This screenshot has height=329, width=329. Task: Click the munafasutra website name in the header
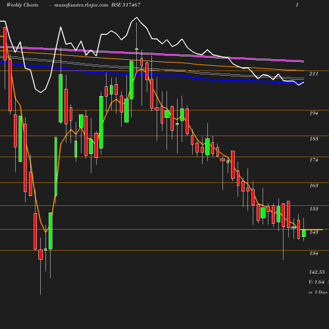(x=81, y=5)
